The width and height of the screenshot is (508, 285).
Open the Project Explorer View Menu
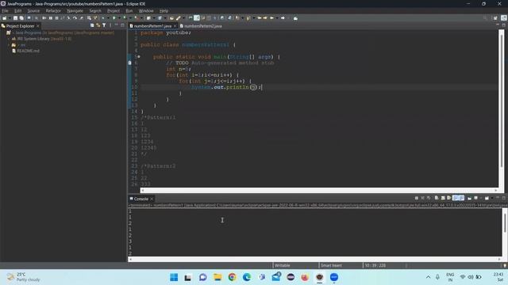[x=110, y=25]
